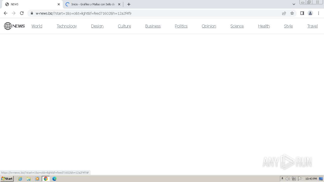324x182 pixels.
Task: Click the show desktop tray button
Action: [321, 179]
